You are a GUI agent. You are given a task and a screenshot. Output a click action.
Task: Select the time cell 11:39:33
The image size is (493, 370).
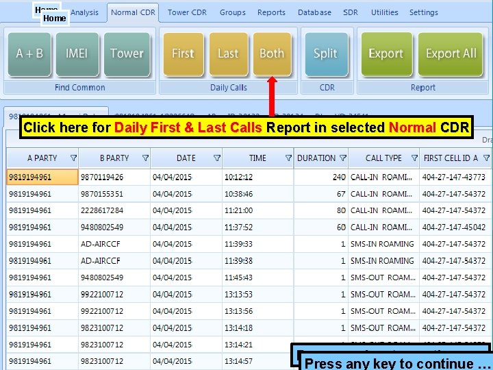(x=258, y=244)
